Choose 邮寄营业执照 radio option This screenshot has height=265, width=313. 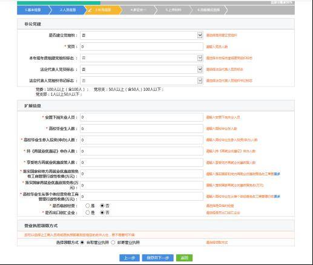coord(113,243)
